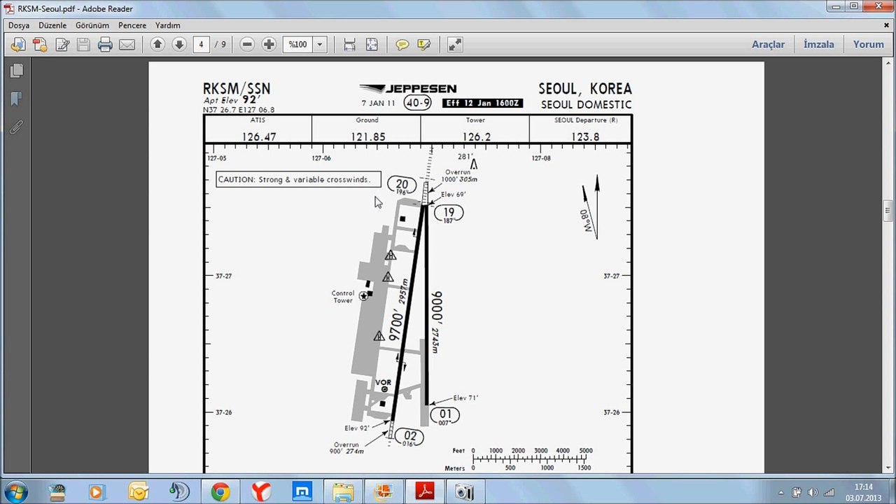Zoom out with the minus button

click(247, 44)
